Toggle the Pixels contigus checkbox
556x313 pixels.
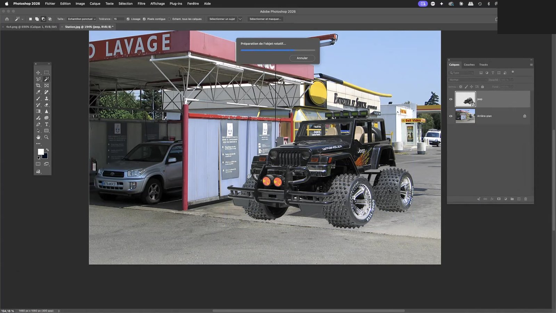point(144,19)
